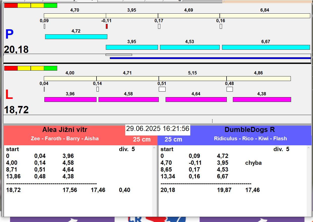Select the 0,17 pass marker in lane P

point(159,26)
